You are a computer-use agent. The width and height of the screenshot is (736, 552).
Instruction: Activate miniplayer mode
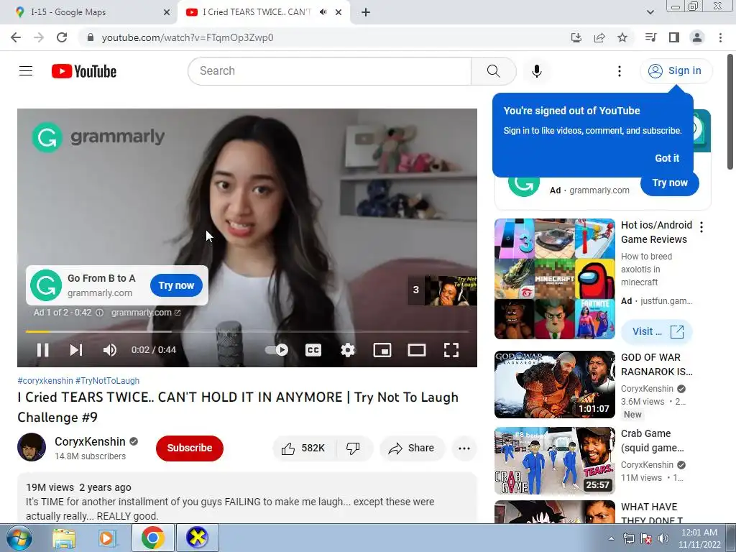coord(382,350)
